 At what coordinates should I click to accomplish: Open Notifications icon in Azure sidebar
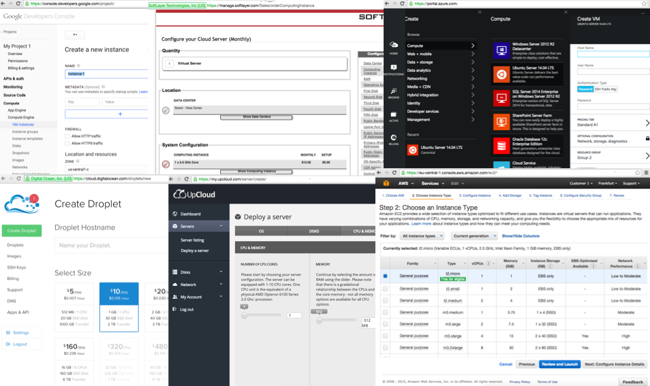tap(393, 67)
